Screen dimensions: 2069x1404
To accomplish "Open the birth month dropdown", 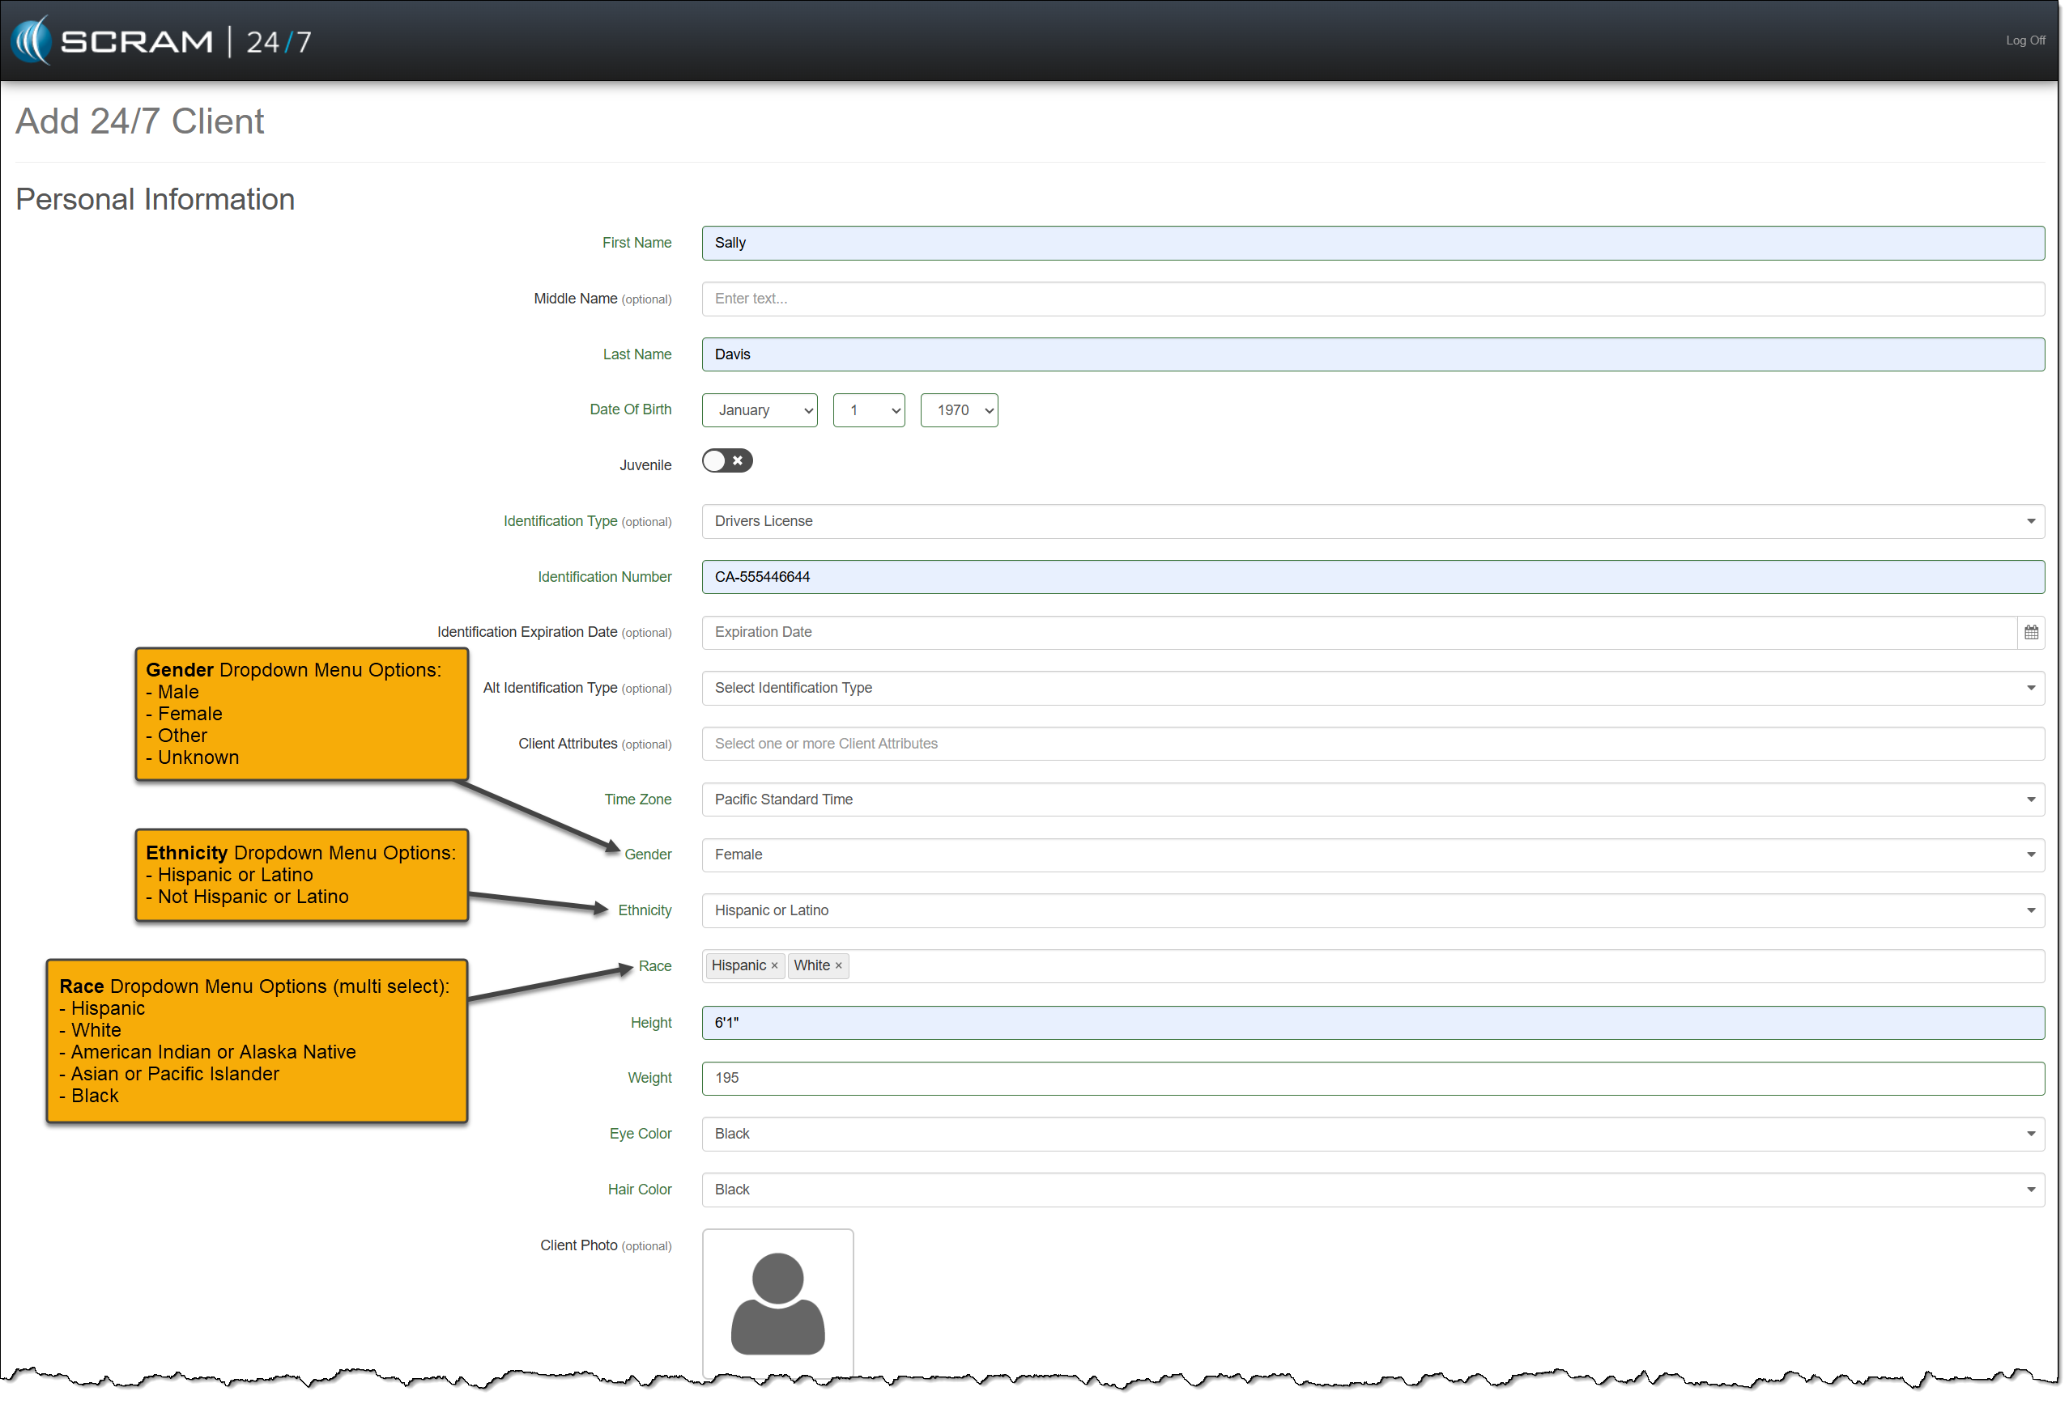I will coord(760,410).
